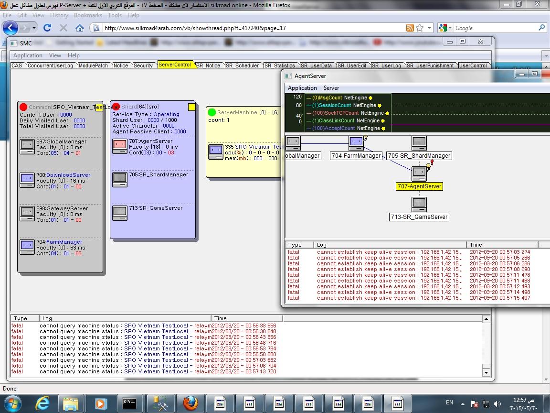This screenshot has height=413, width=550.
Task: Click the yellow square on Shard panel
Action: (192, 107)
